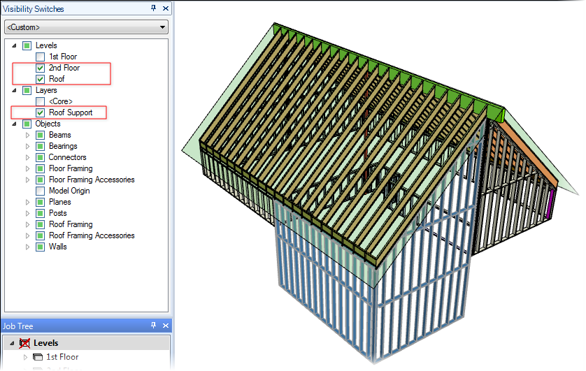
Task: Uncheck the 2nd Floor level checkbox
Action: click(x=40, y=68)
